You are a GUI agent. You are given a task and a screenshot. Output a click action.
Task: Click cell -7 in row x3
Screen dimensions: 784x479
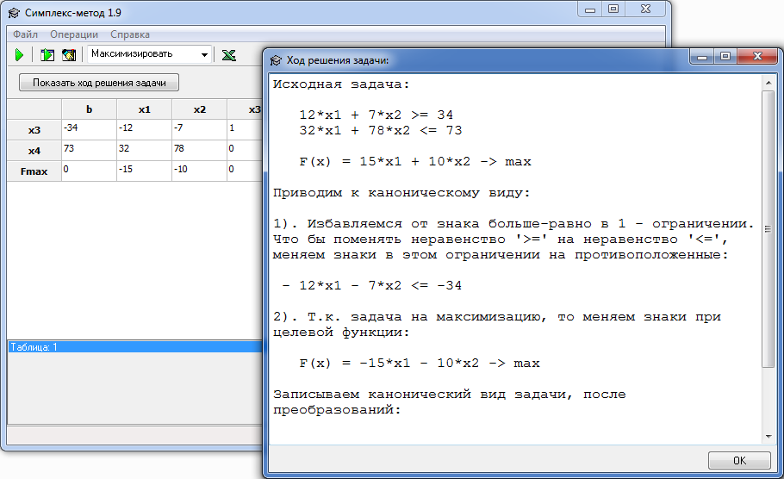click(199, 130)
